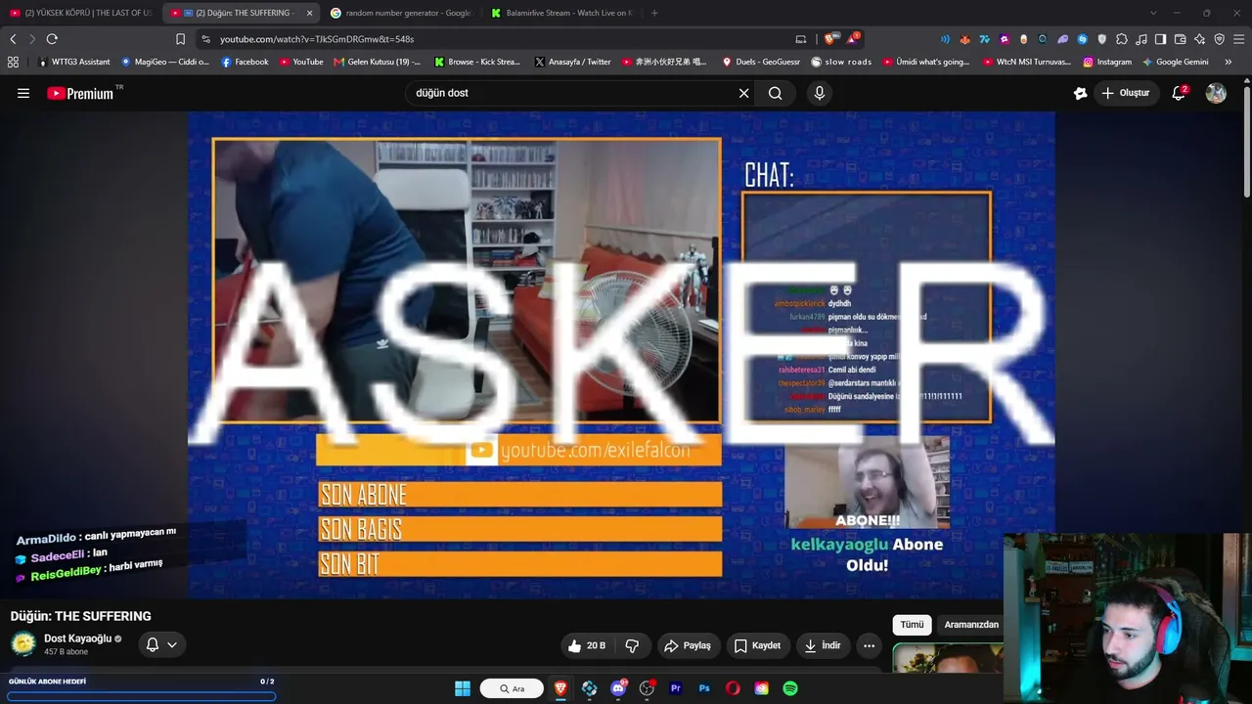Clear the search text with the X
1252x704 pixels.
743,93
